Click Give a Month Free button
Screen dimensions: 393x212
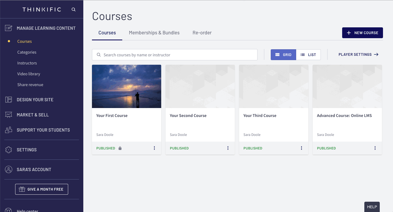click(x=42, y=189)
